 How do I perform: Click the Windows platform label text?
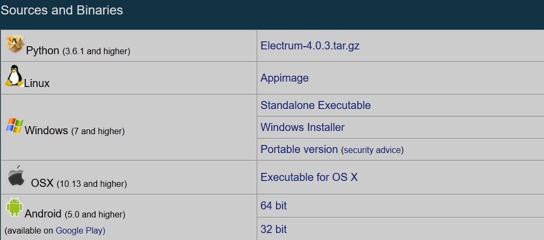pyautogui.click(x=46, y=131)
